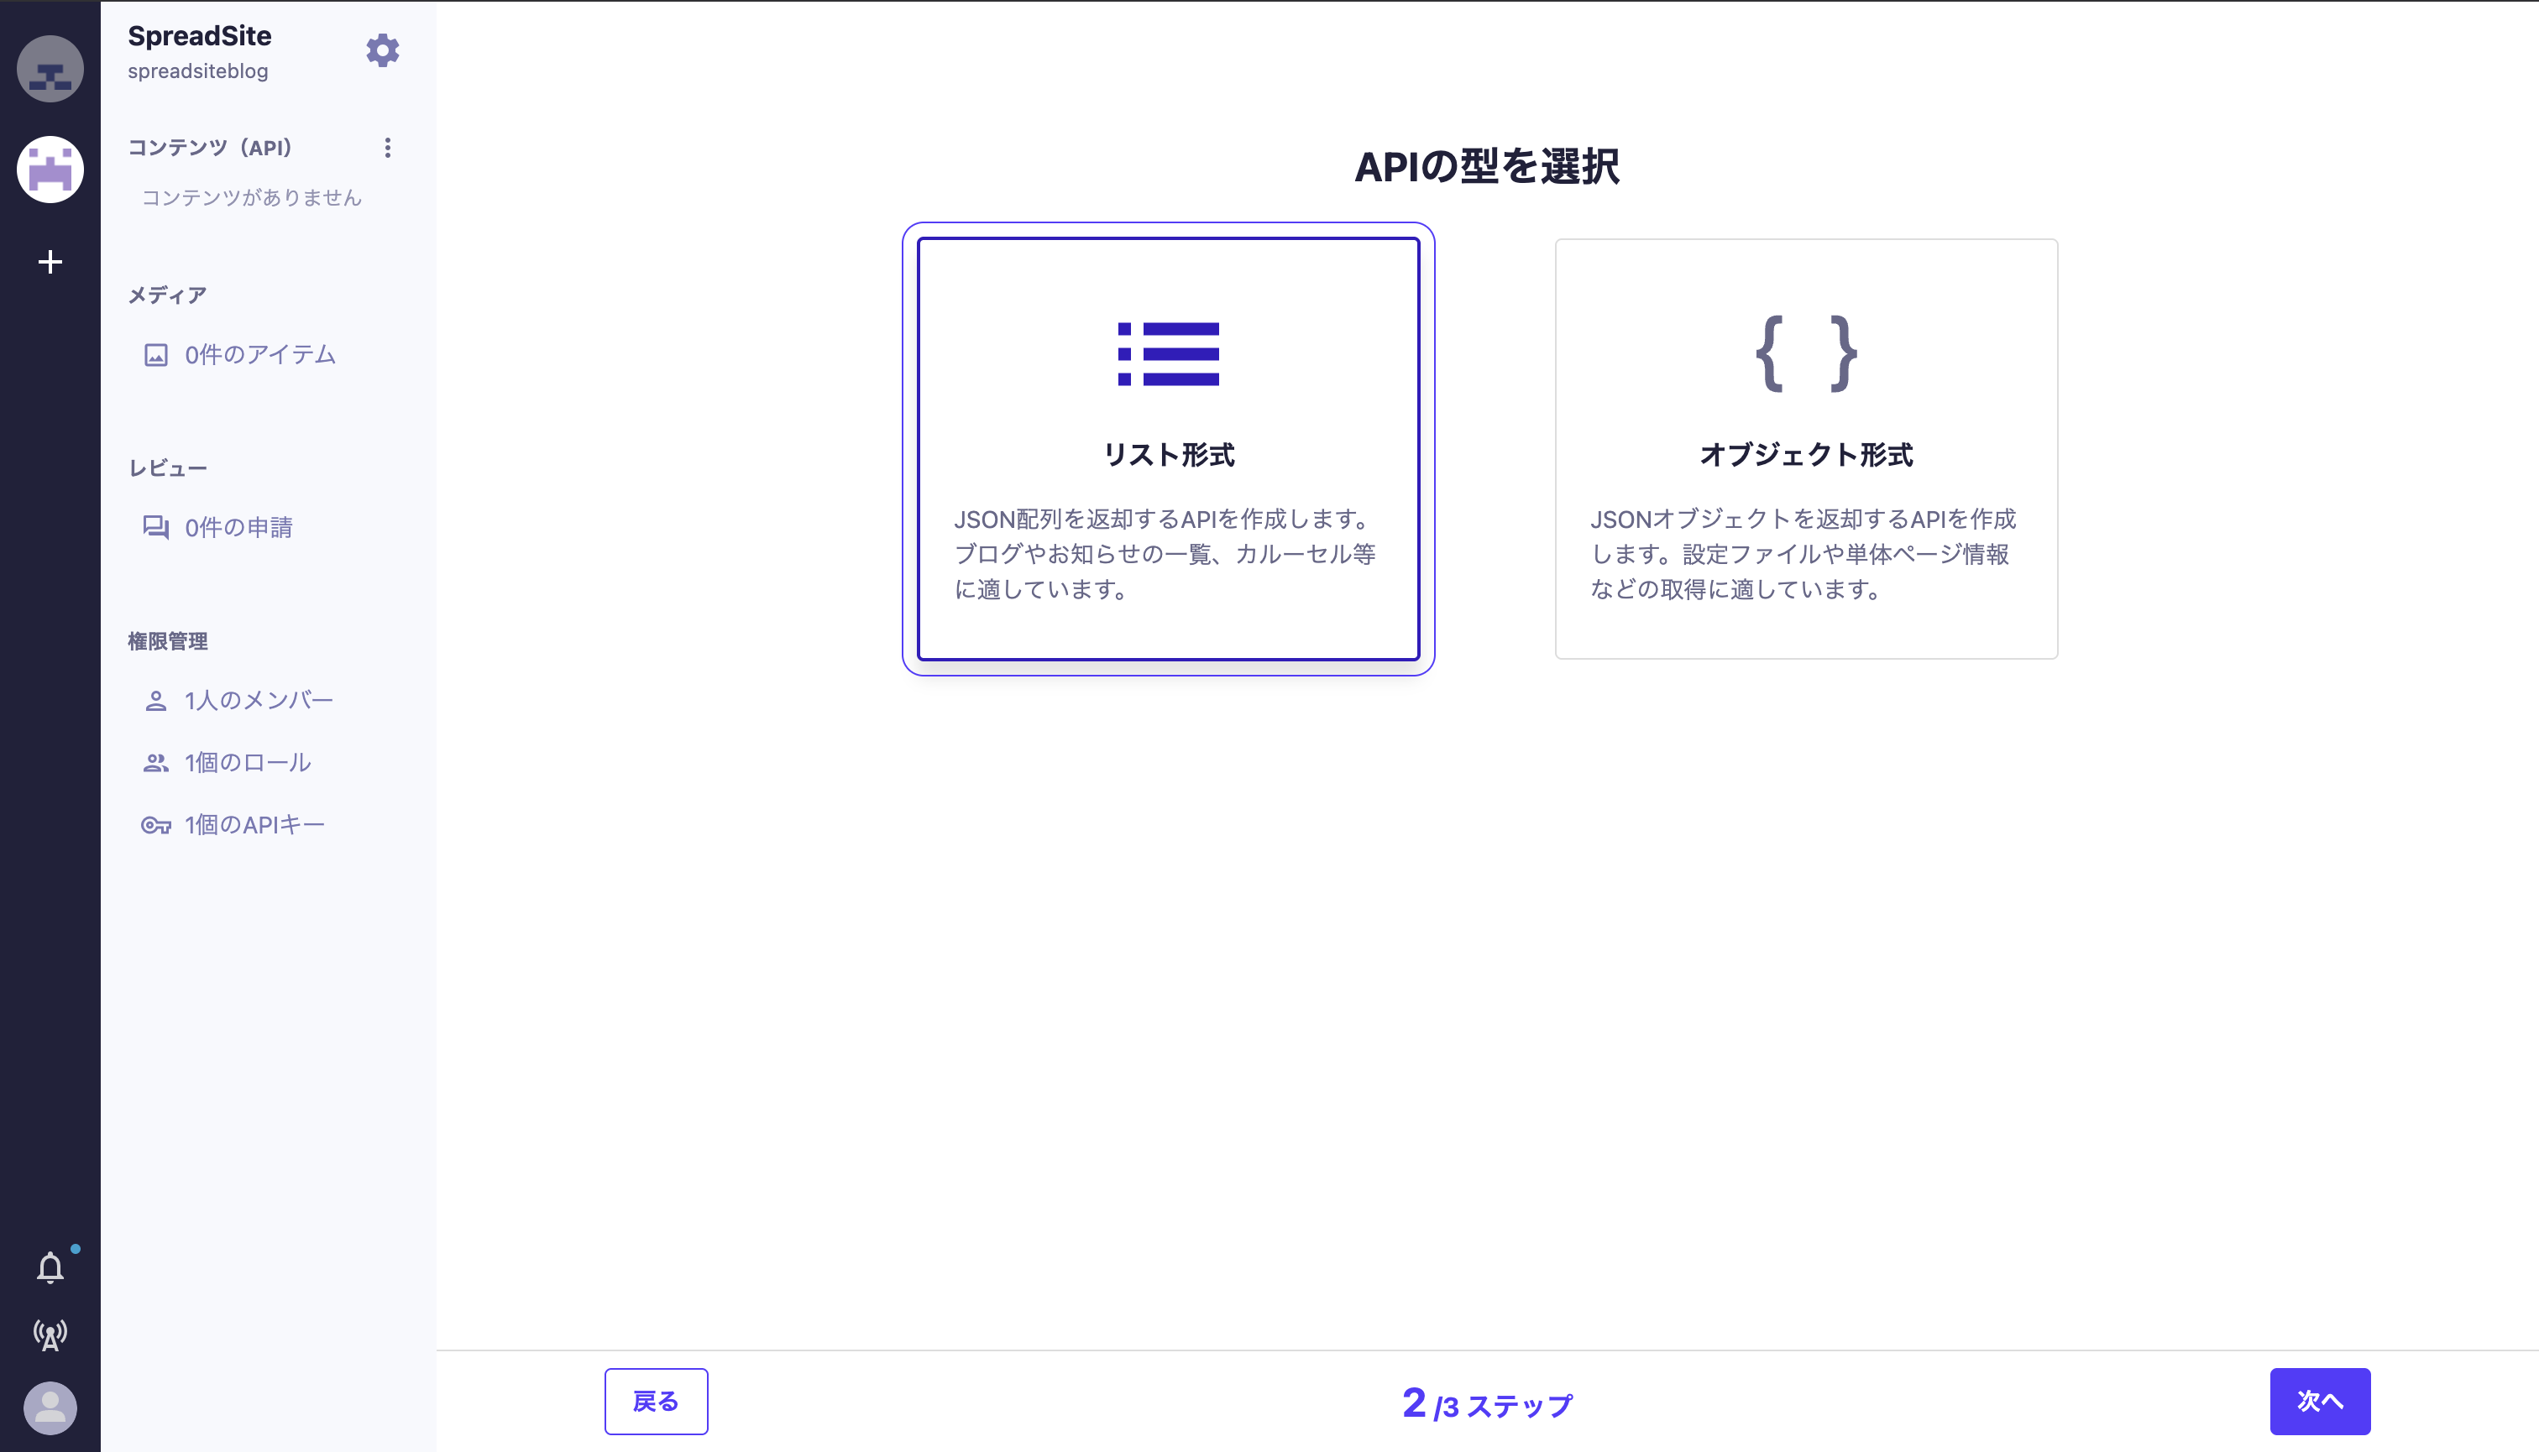Screen dimensions: 2539x1452
Task: Click the API key icon
Action: point(155,826)
